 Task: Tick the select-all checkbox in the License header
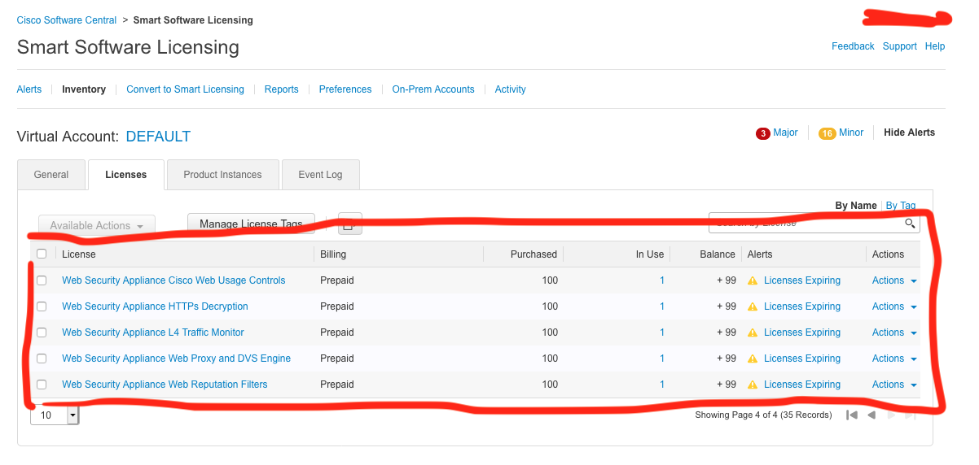click(x=42, y=254)
